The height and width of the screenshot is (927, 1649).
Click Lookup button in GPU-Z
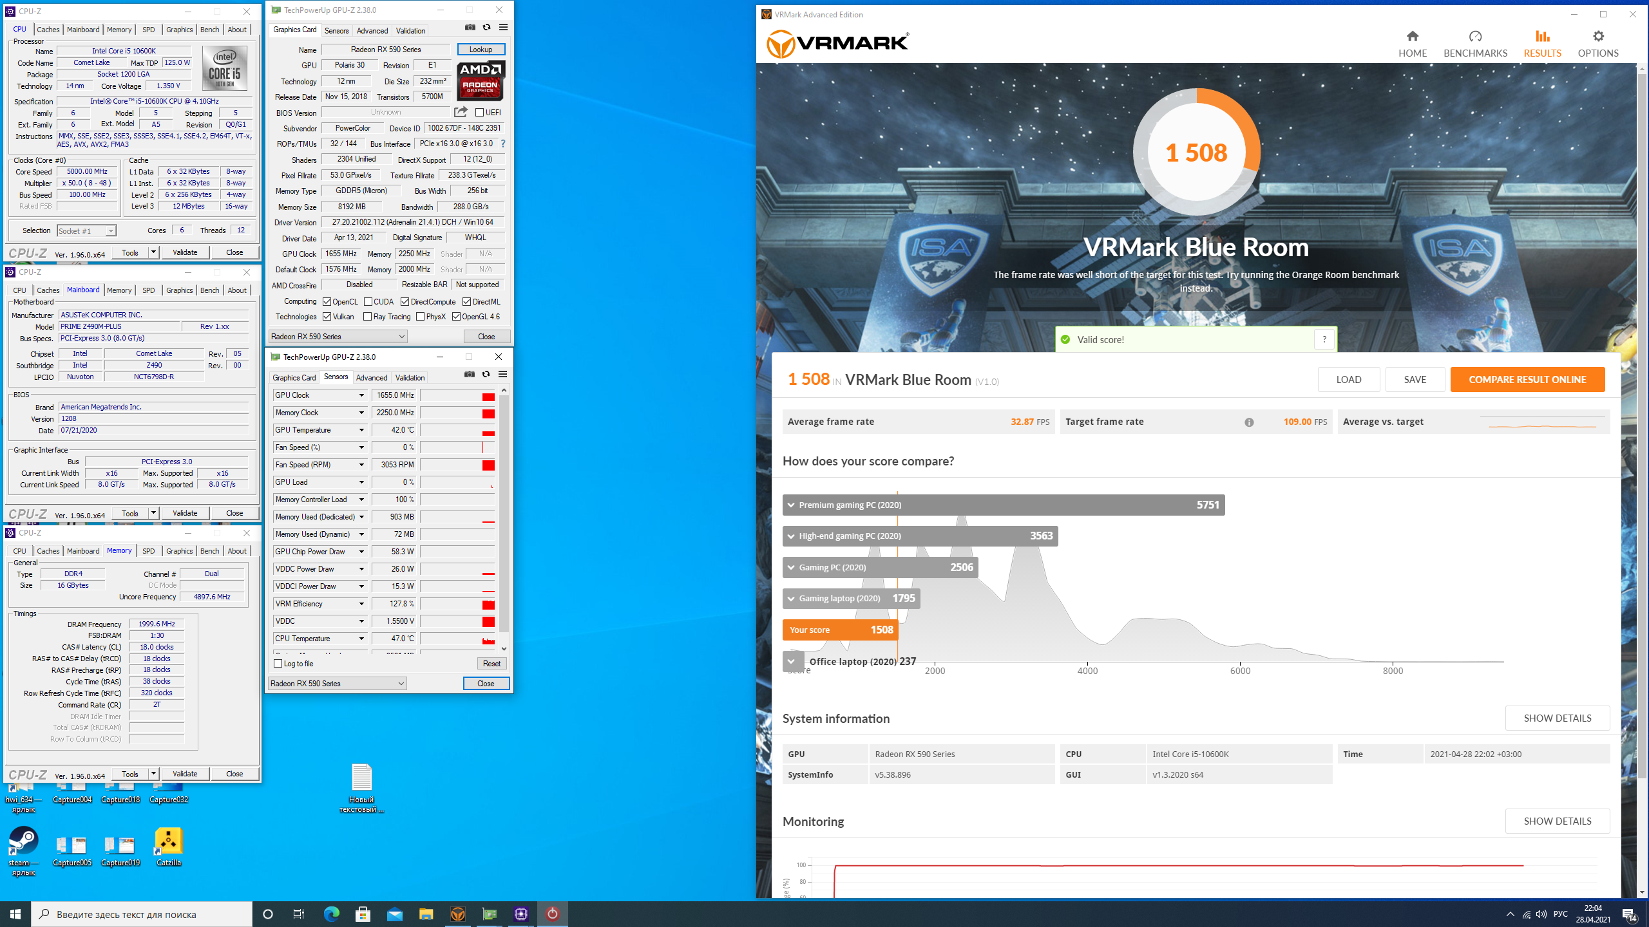tap(481, 50)
